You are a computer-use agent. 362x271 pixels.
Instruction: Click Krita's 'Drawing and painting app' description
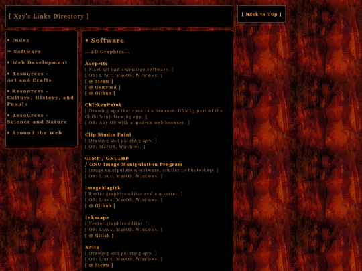(121, 253)
